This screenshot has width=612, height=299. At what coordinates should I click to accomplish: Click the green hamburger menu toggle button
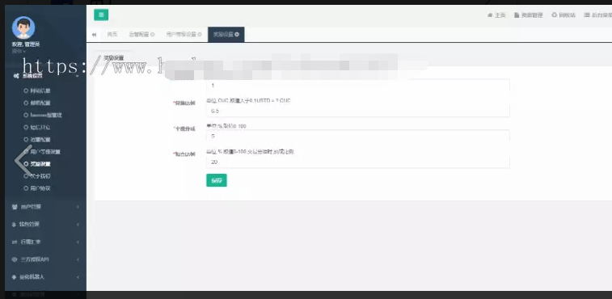[x=101, y=15]
